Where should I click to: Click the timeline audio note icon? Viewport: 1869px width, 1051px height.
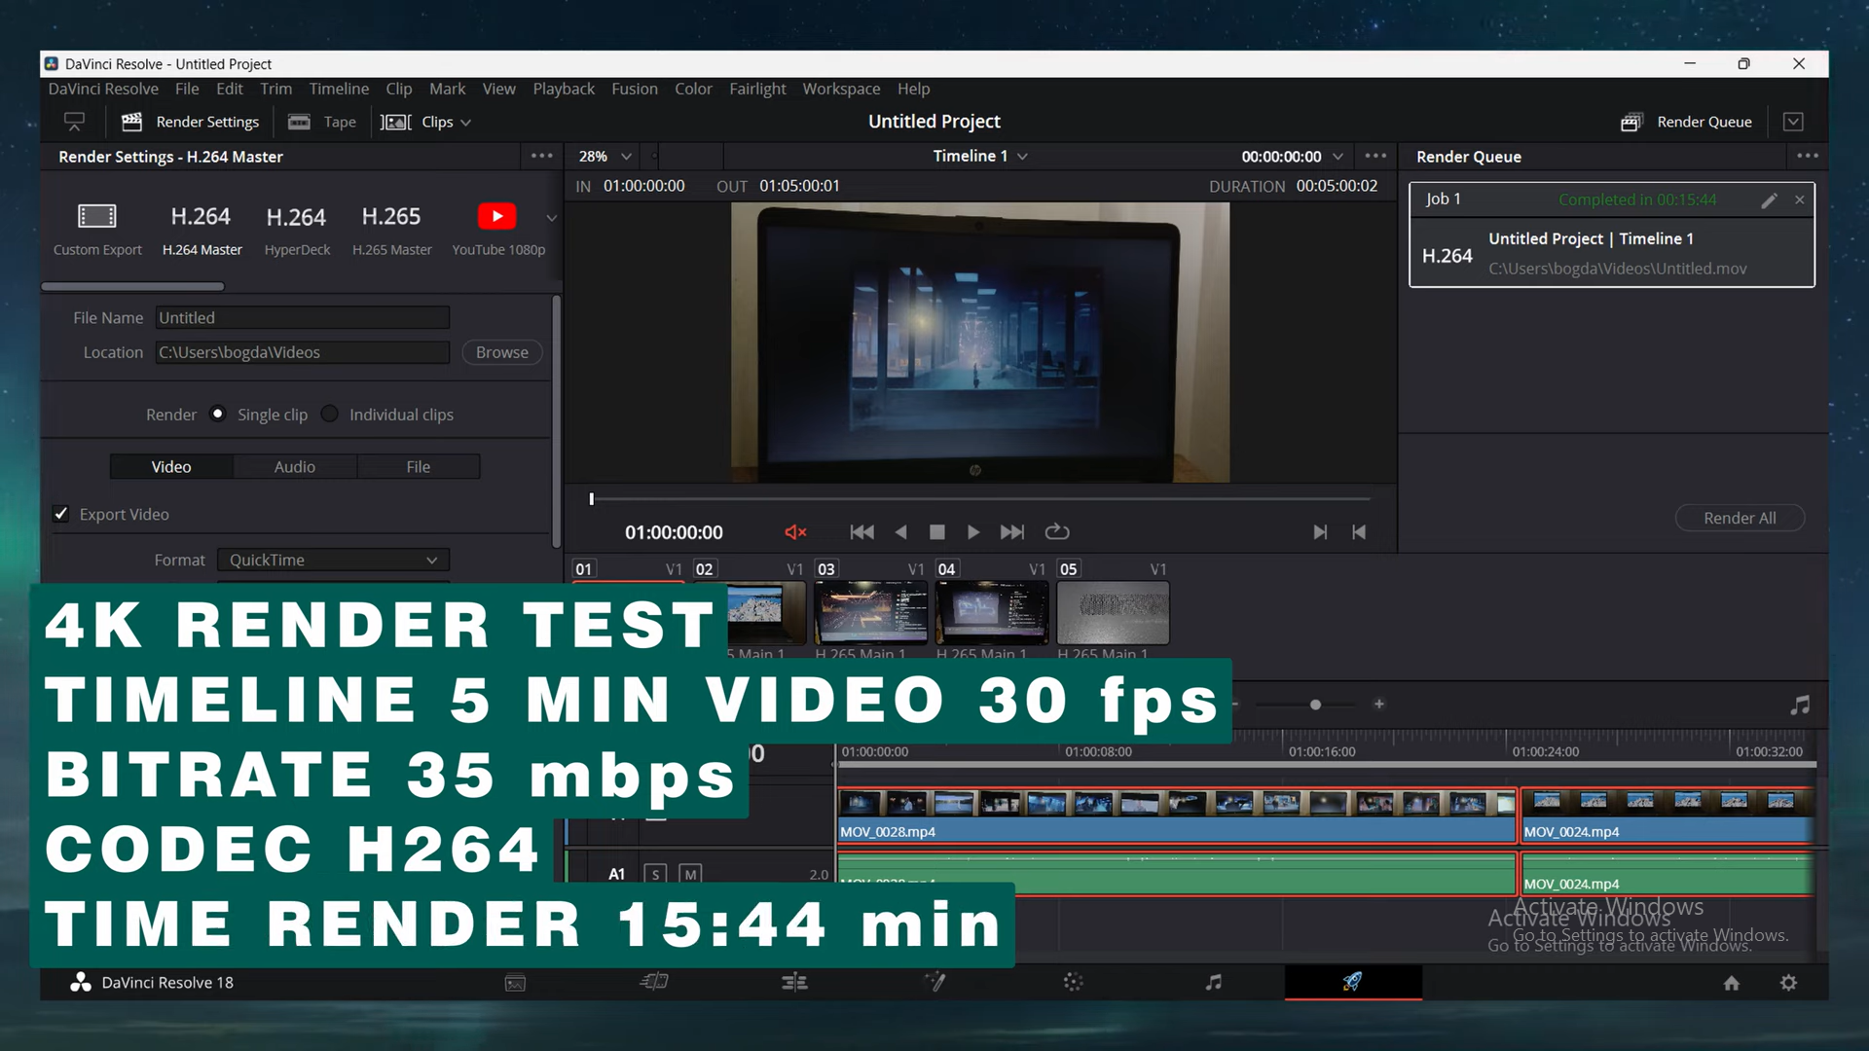point(1800,705)
